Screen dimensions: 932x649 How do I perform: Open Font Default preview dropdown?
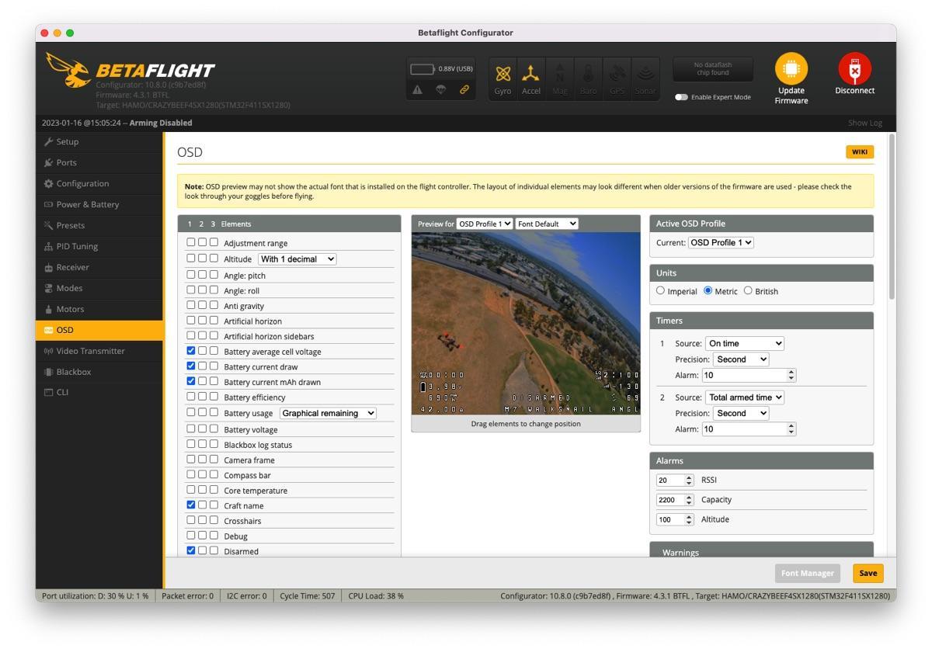pyautogui.click(x=548, y=224)
